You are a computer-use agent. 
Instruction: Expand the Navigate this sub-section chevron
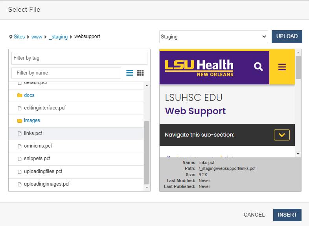tap(281, 135)
